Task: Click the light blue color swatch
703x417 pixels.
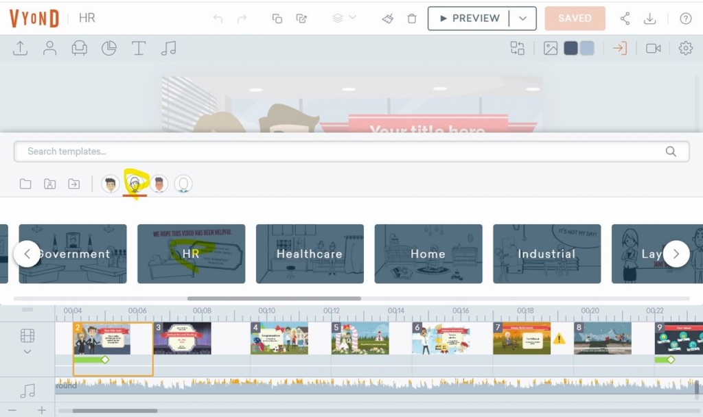Action: (587, 48)
